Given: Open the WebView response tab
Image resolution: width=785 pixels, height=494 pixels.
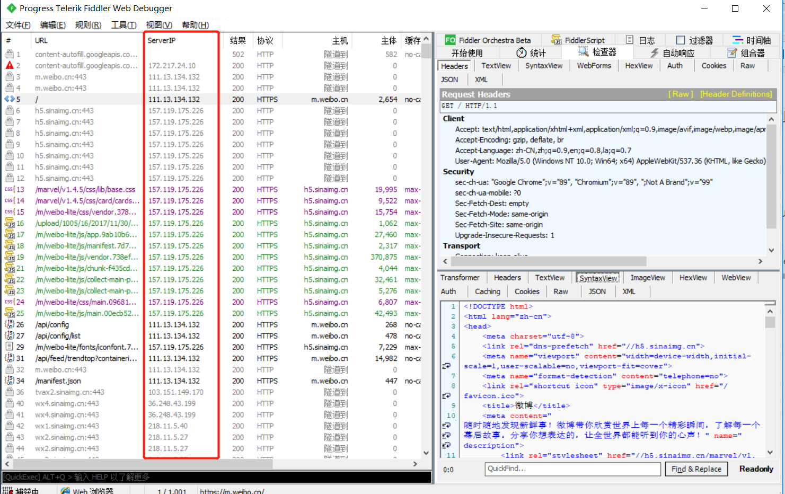Looking at the screenshot, I should 736,278.
